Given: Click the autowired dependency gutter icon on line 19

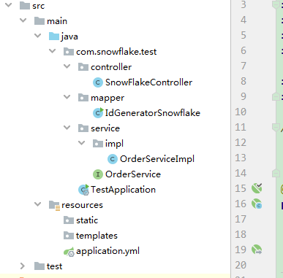Looking at the screenshot, I should (257, 250).
